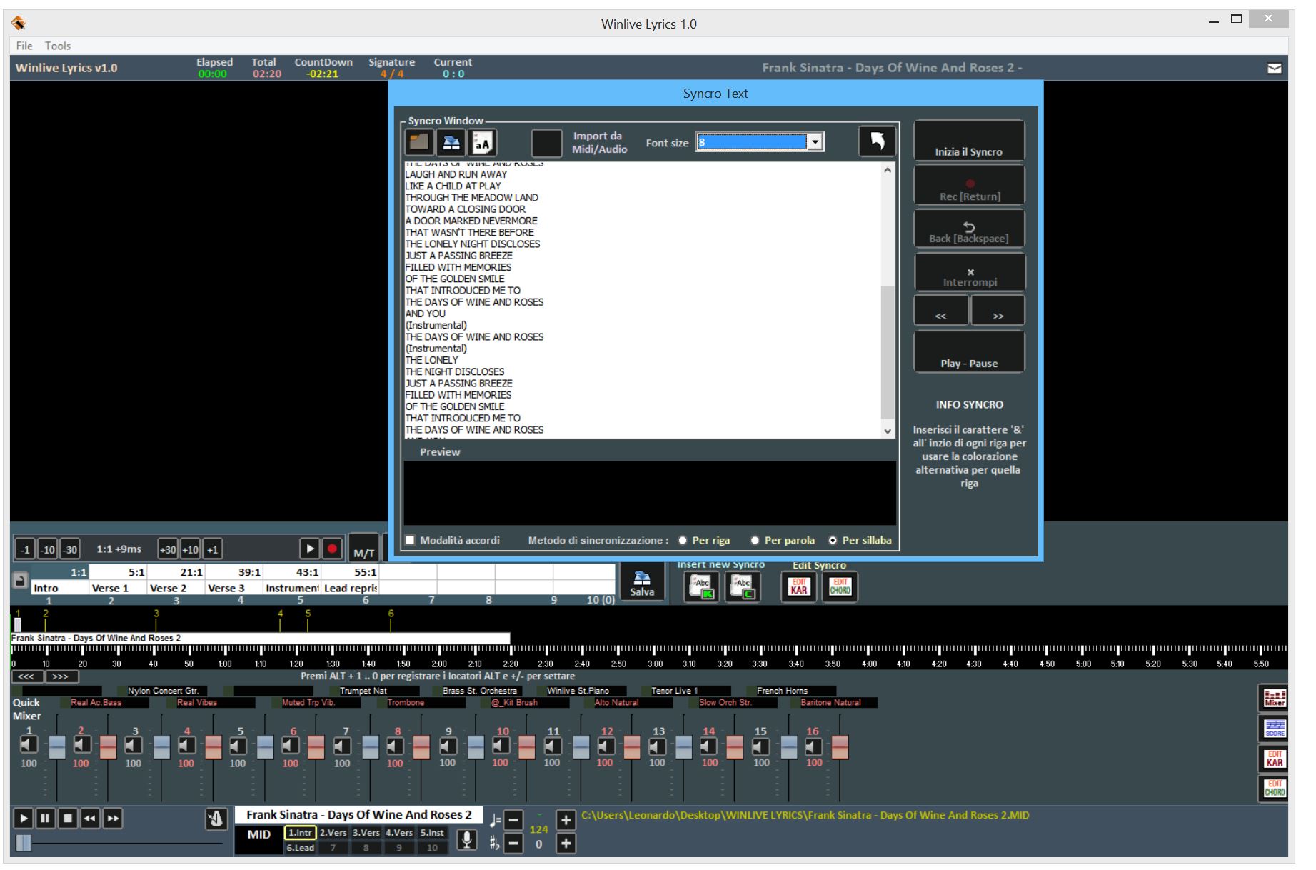Select the Per sillaba radio button
The height and width of the screenshot is (870, 1316).
coord(833,541)
